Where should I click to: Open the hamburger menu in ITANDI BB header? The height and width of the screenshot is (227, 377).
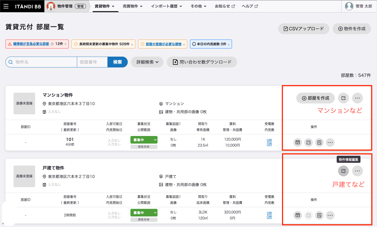(x=6, y=6)
